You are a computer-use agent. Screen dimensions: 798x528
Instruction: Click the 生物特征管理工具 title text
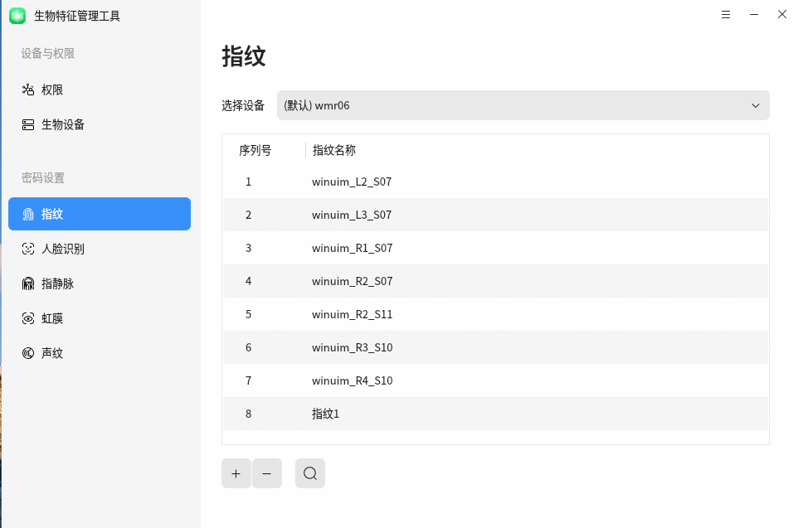pos(77,17)
